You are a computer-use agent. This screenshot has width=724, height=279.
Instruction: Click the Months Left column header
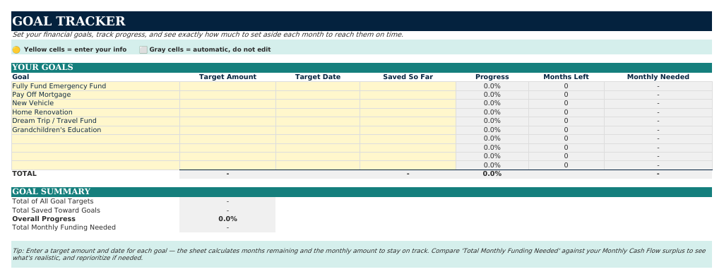coord(566,77)
